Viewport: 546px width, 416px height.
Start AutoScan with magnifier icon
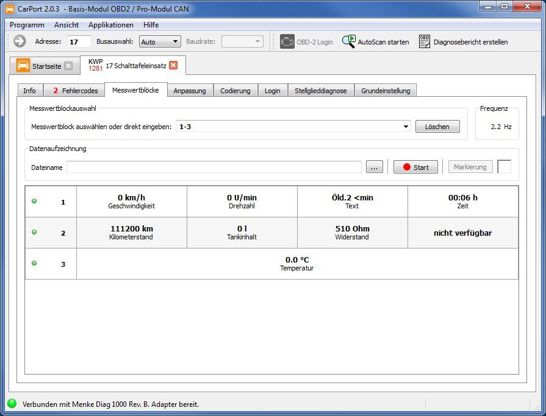click(x=348, y=41)
